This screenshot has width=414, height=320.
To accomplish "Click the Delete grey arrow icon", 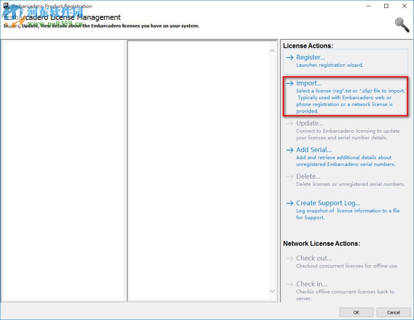I will tap(290, 177).
